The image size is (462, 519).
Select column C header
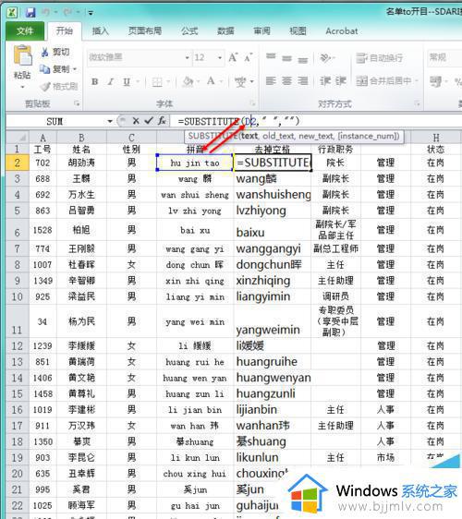coord(131,137)
